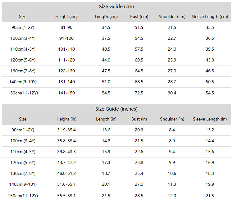Click the Shoulder (in) column header
233x205 pixels.
(172, 119)
